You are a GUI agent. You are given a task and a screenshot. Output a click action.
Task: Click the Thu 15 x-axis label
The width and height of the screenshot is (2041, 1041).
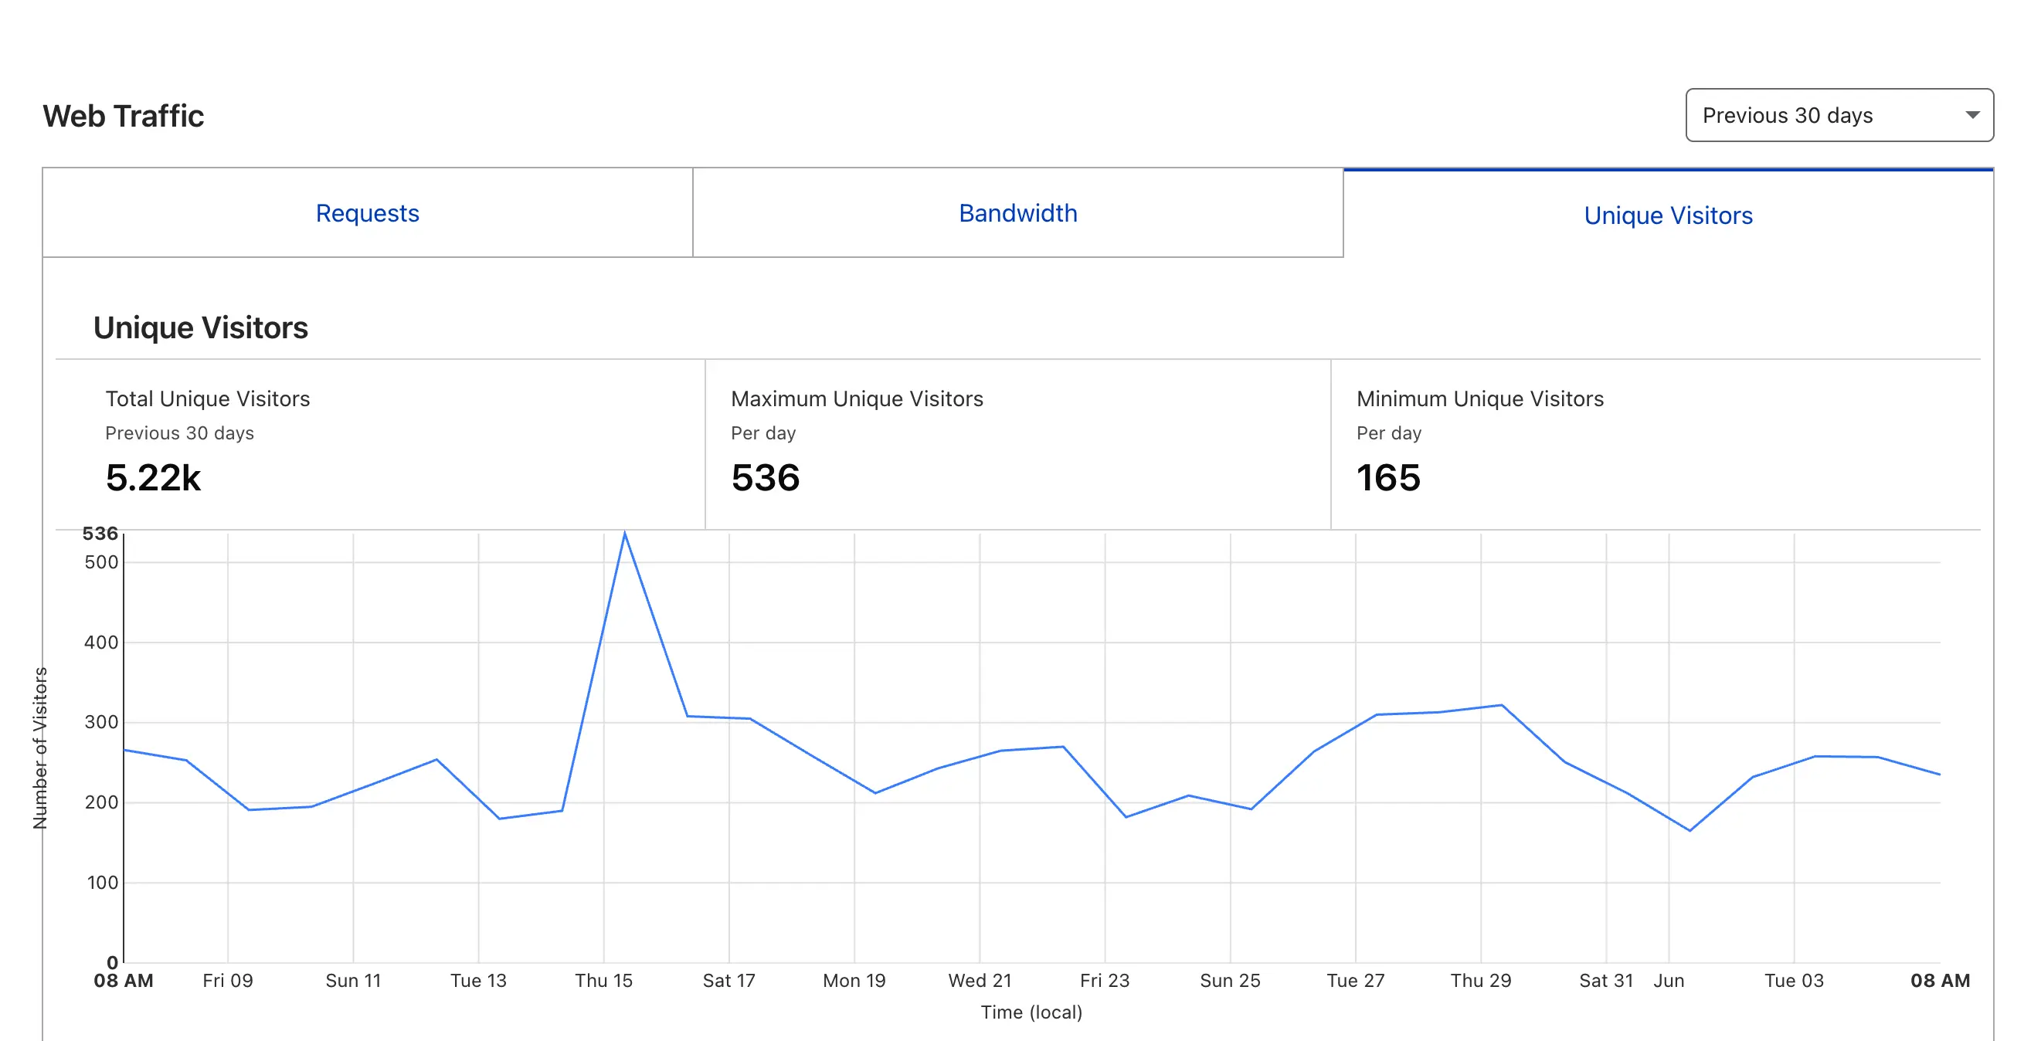[x=604, y=980]
